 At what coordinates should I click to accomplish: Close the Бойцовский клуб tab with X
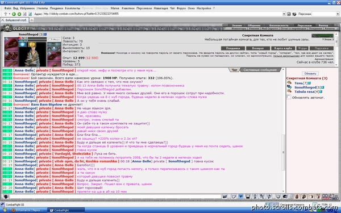[3, 20]
